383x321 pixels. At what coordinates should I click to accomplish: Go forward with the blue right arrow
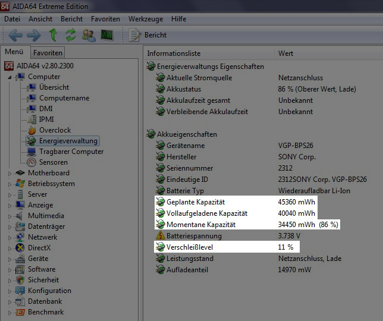34,36
